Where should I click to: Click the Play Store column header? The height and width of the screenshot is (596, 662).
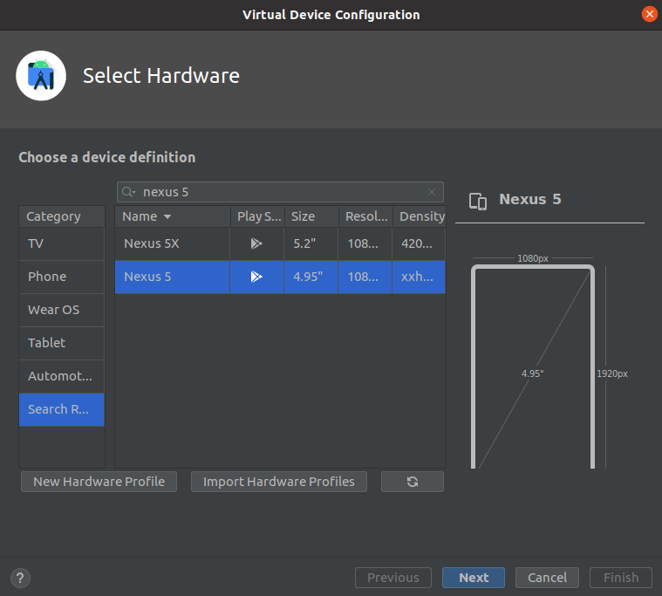[258, 216]
